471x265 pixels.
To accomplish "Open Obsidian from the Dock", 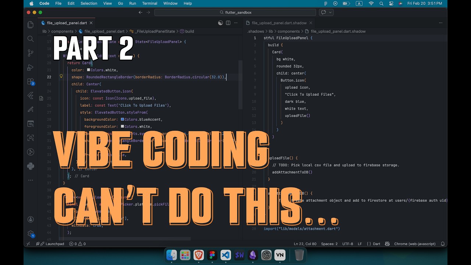I will [x=253, y=255].
